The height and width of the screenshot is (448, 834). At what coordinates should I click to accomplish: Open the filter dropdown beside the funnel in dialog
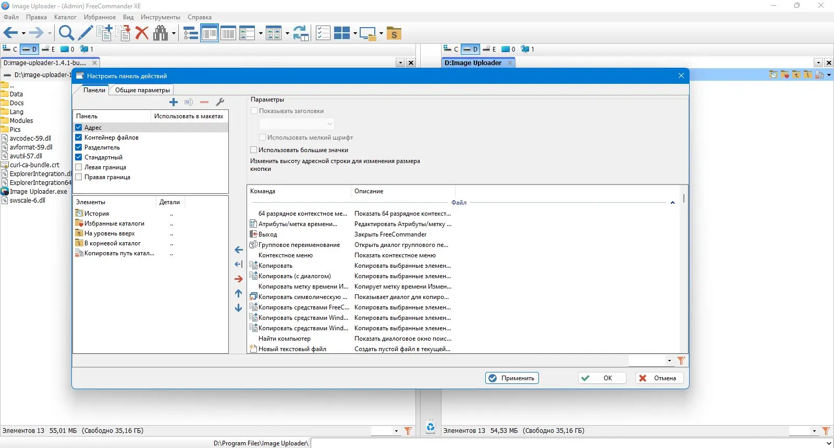pyautogui.click(x=669, y=360)
